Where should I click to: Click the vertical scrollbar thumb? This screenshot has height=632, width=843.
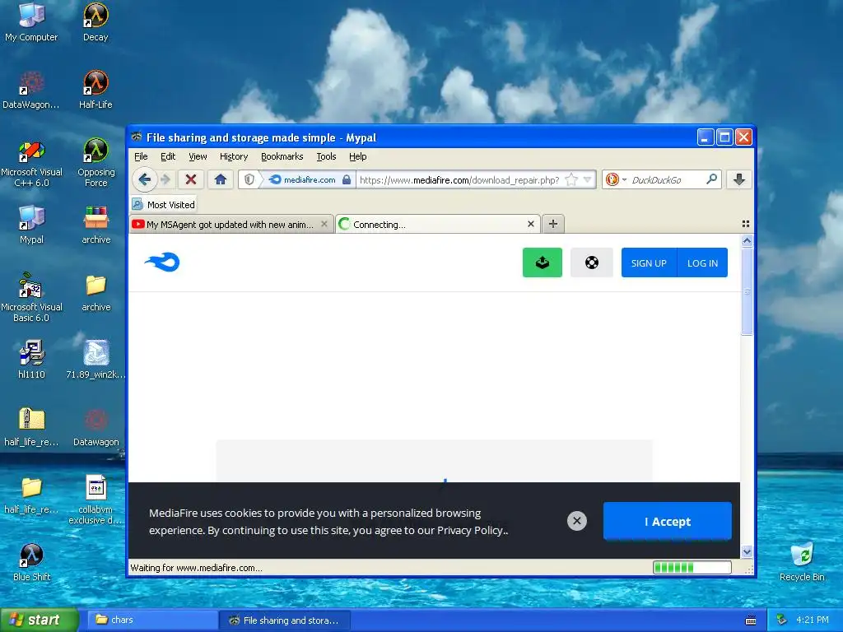747,290
